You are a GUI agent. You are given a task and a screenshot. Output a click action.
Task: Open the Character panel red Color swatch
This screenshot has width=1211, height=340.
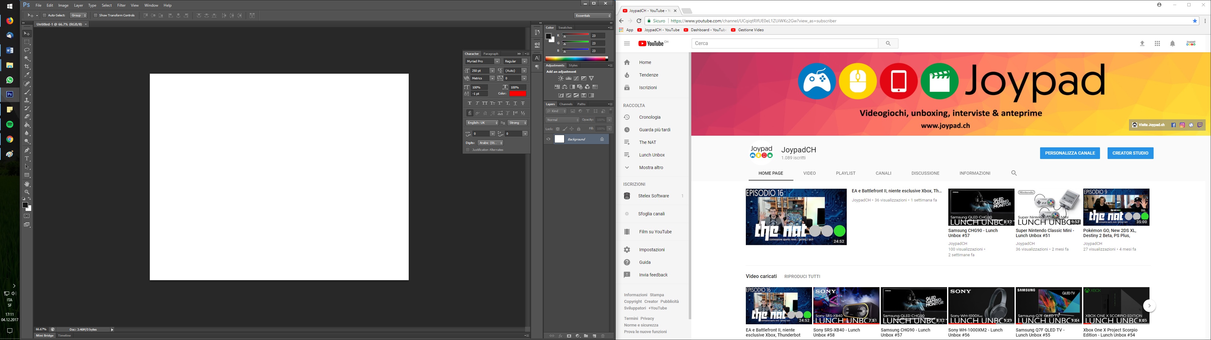tap(518, 94)
